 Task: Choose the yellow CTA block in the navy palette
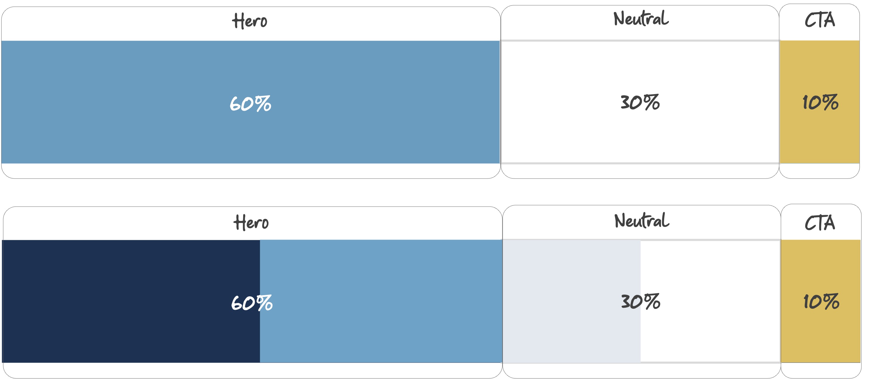pyautogui.click(x=821, y=335)
